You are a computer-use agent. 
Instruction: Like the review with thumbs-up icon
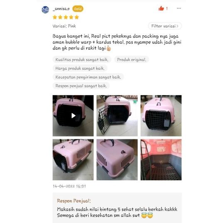point(161,9)
